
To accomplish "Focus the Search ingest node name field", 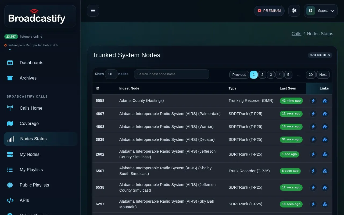I will click(x=172, y=74).
